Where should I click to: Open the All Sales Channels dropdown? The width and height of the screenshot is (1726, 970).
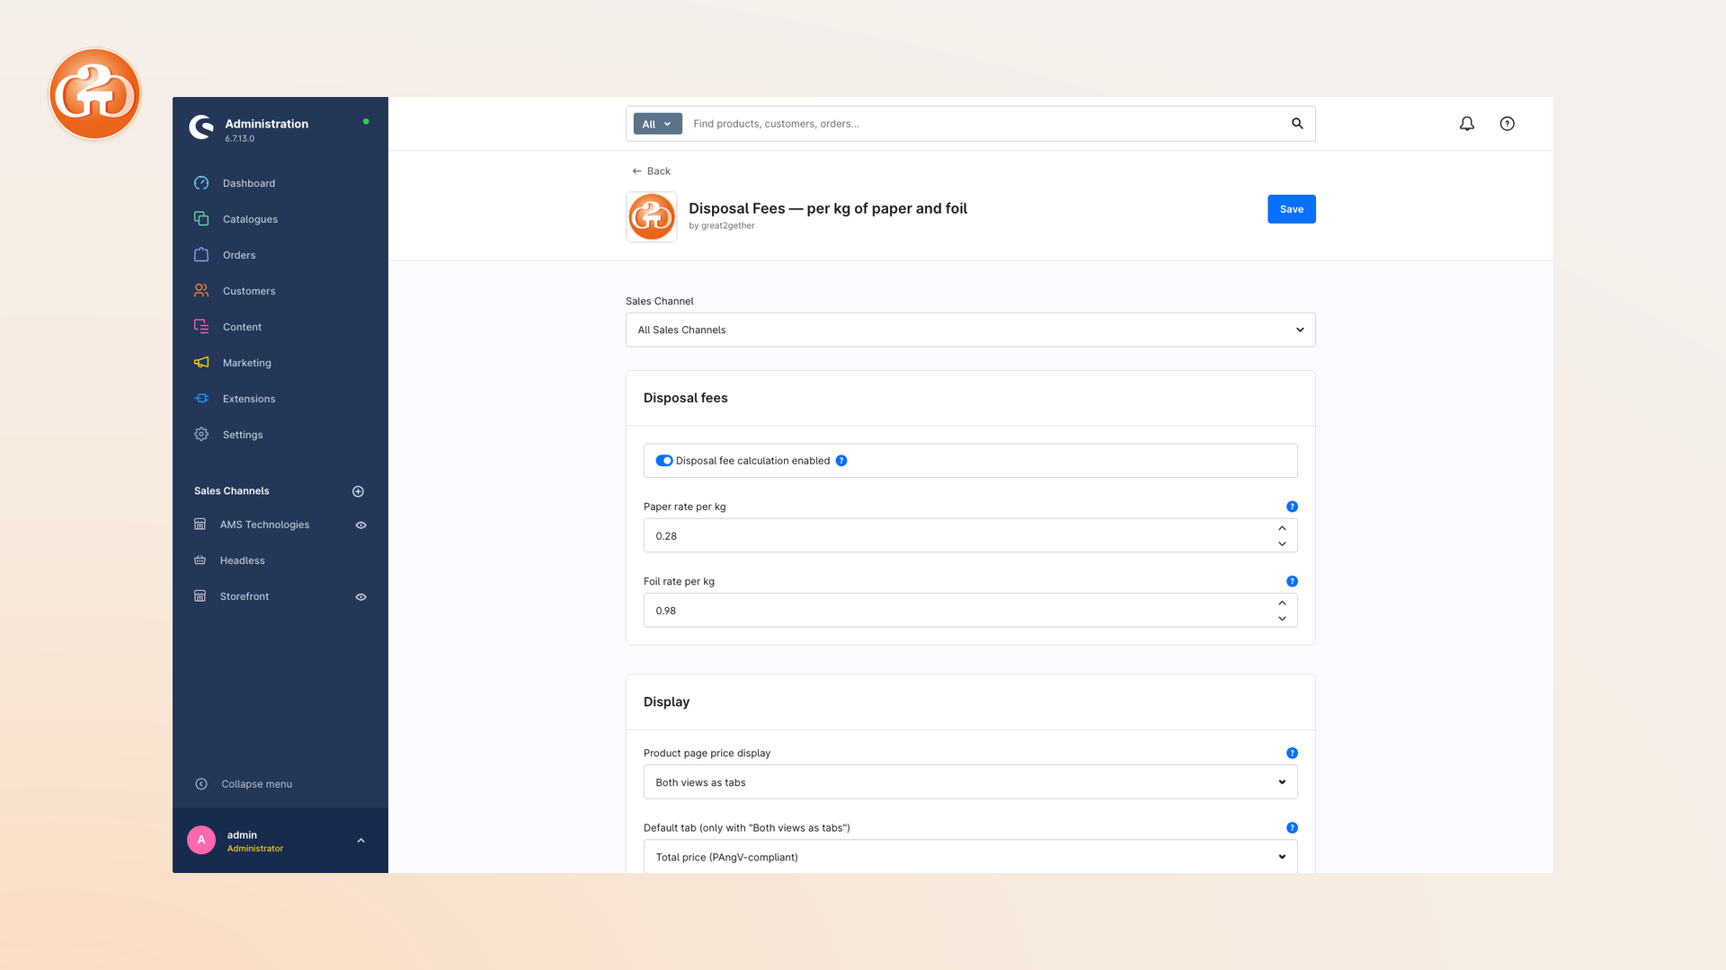point(970,330)
